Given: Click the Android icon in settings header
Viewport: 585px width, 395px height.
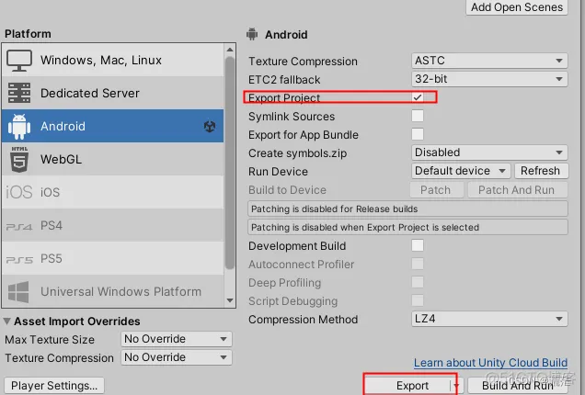Looking at the screenshot, I should (252, 34).
